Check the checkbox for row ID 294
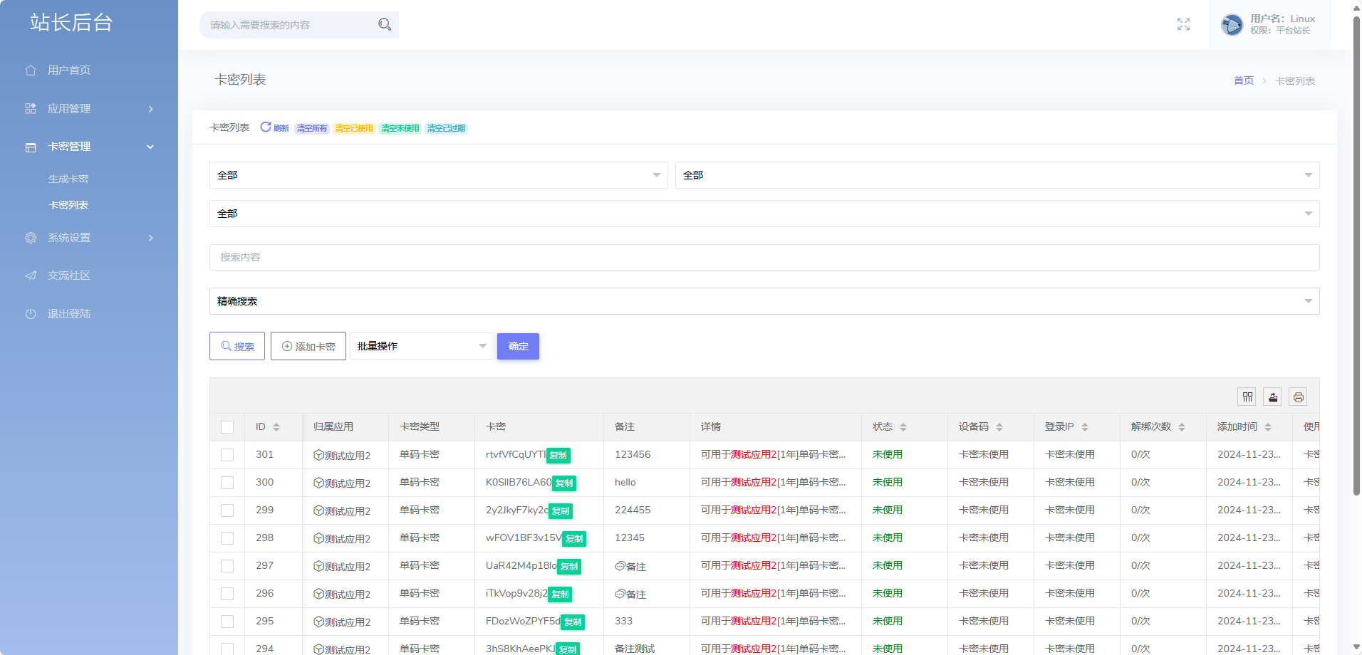Screen dimensions: 1362x655 227,649
